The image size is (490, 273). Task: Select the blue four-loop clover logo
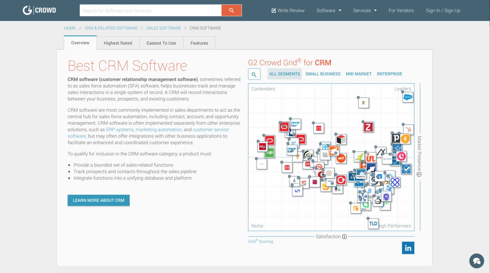(x=395, y=182)
